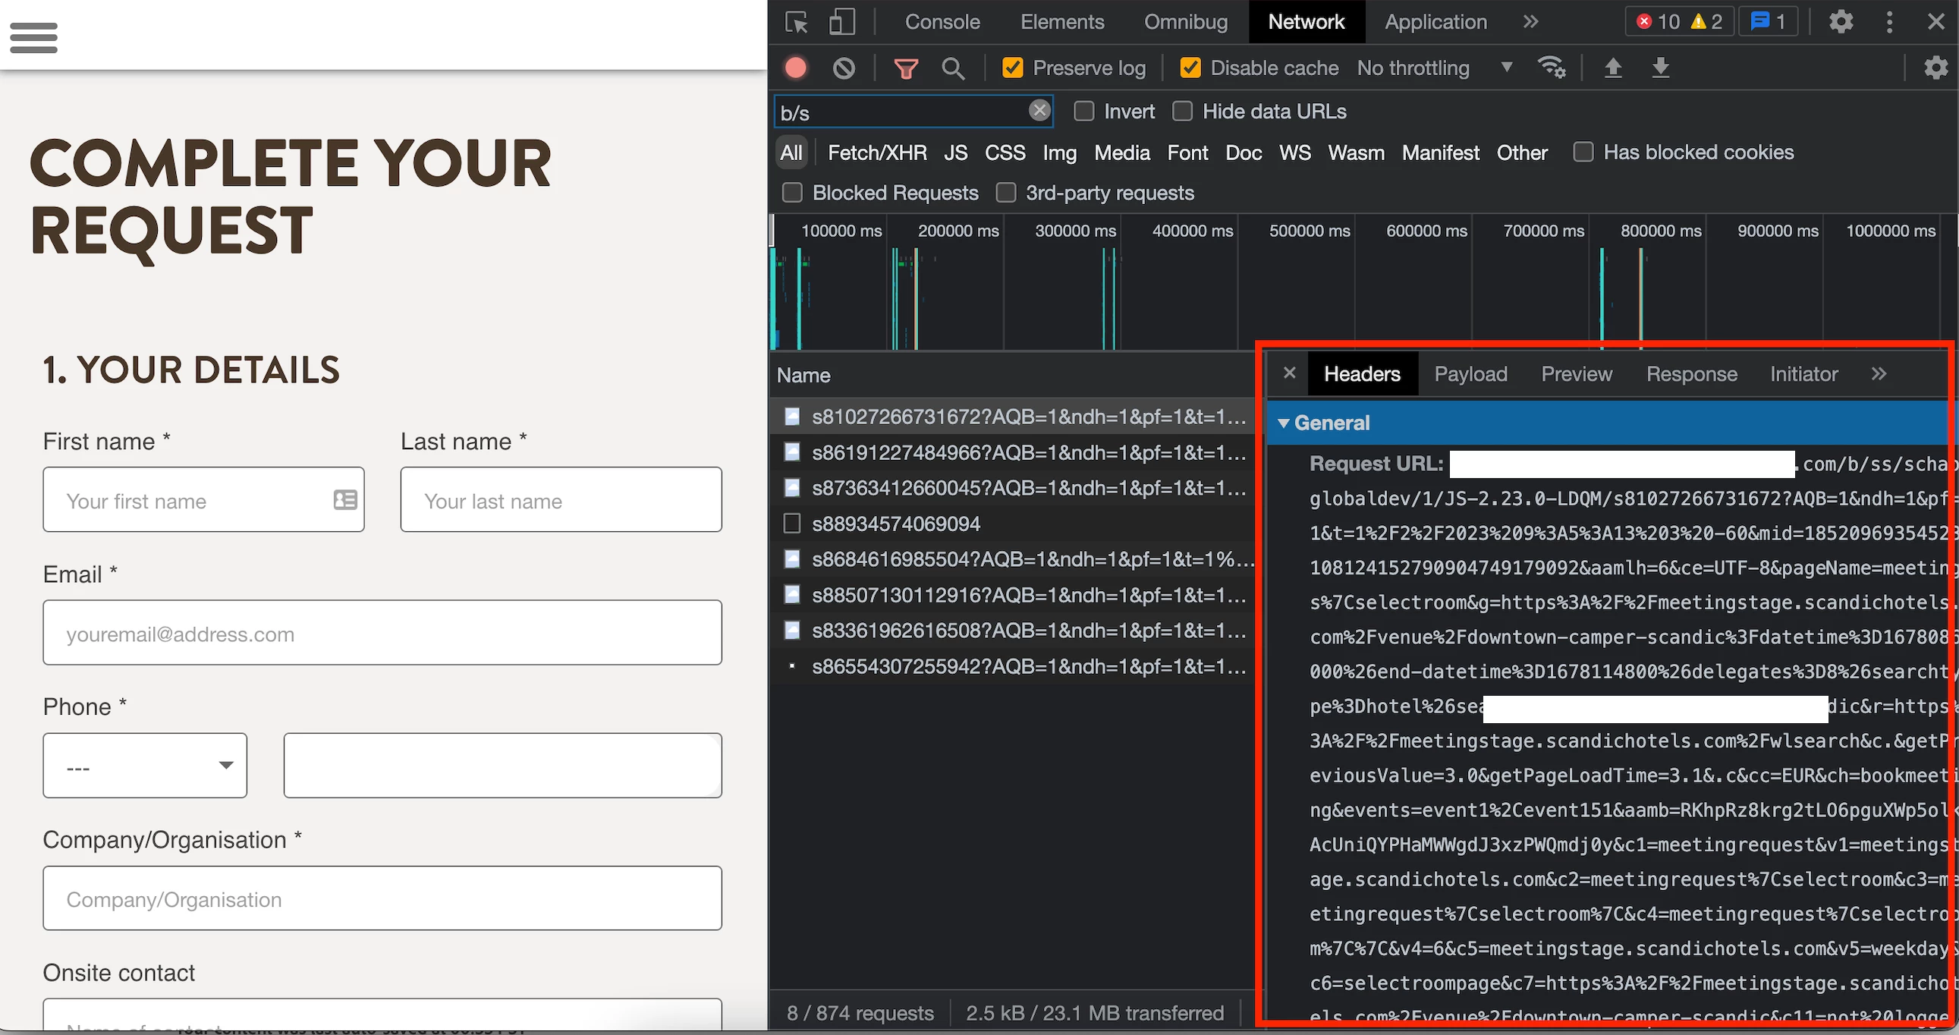Viewport: 1959px width, 1035px height.
Task: Open the hamburger menu on the page
Action: (33, 37)
